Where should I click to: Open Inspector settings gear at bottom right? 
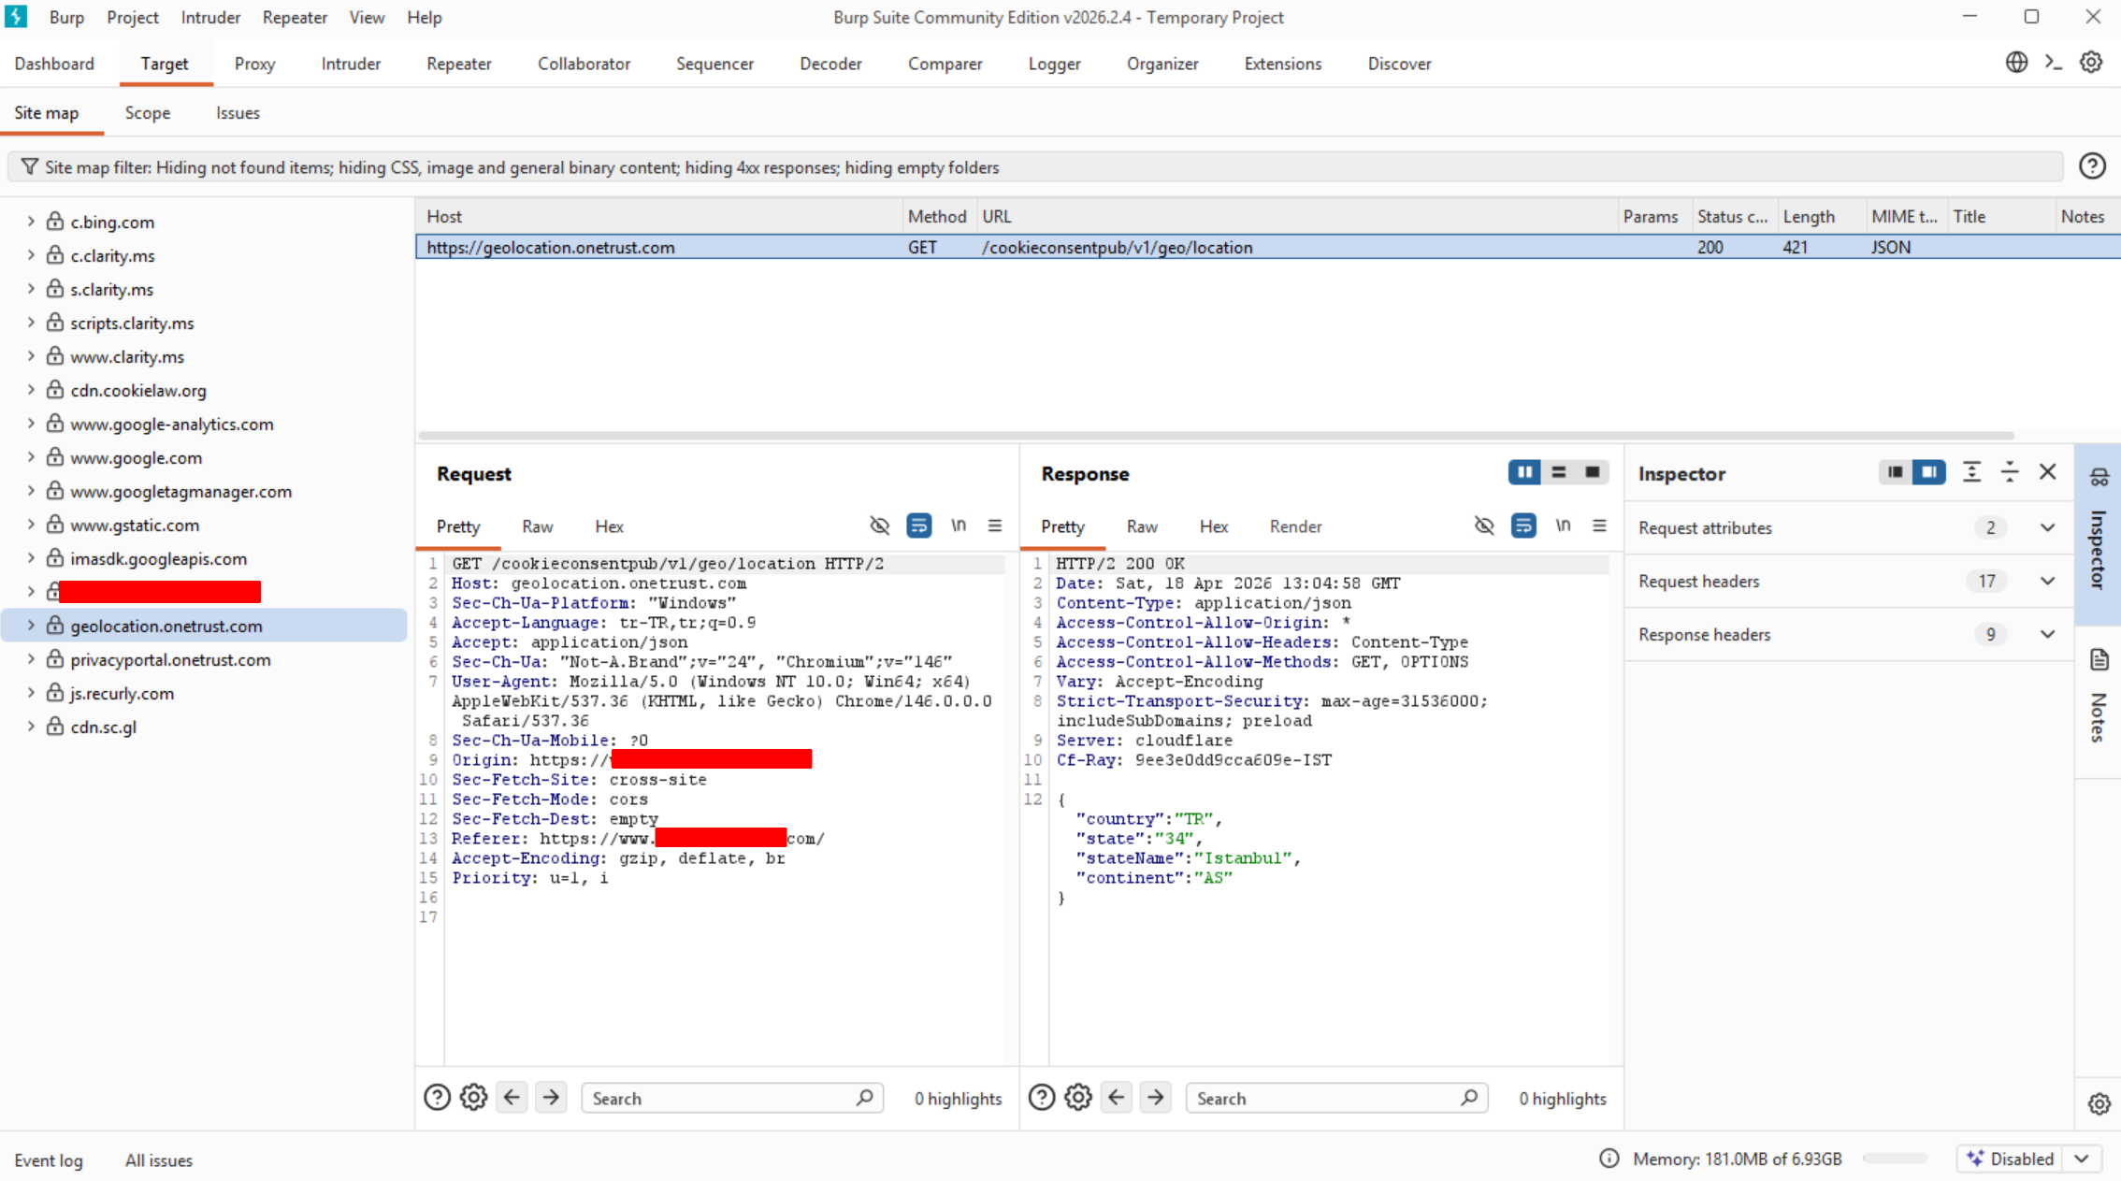[2099, 1104]
